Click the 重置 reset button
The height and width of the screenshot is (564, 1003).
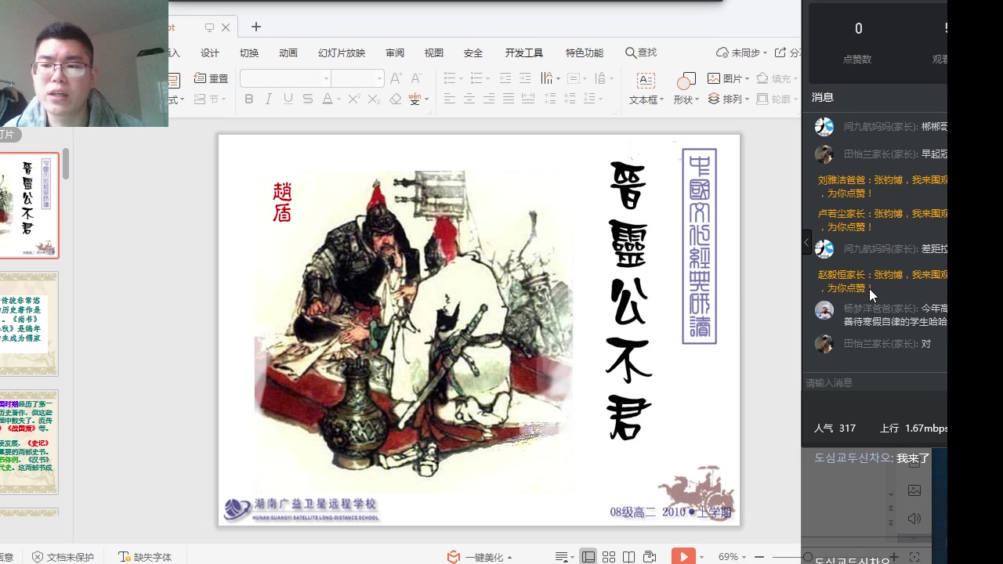212,78
